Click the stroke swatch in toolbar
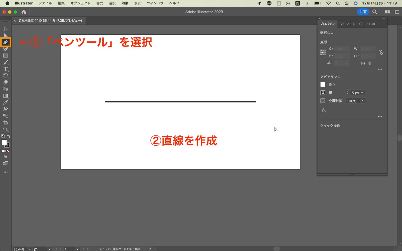 tap(8, 145)
